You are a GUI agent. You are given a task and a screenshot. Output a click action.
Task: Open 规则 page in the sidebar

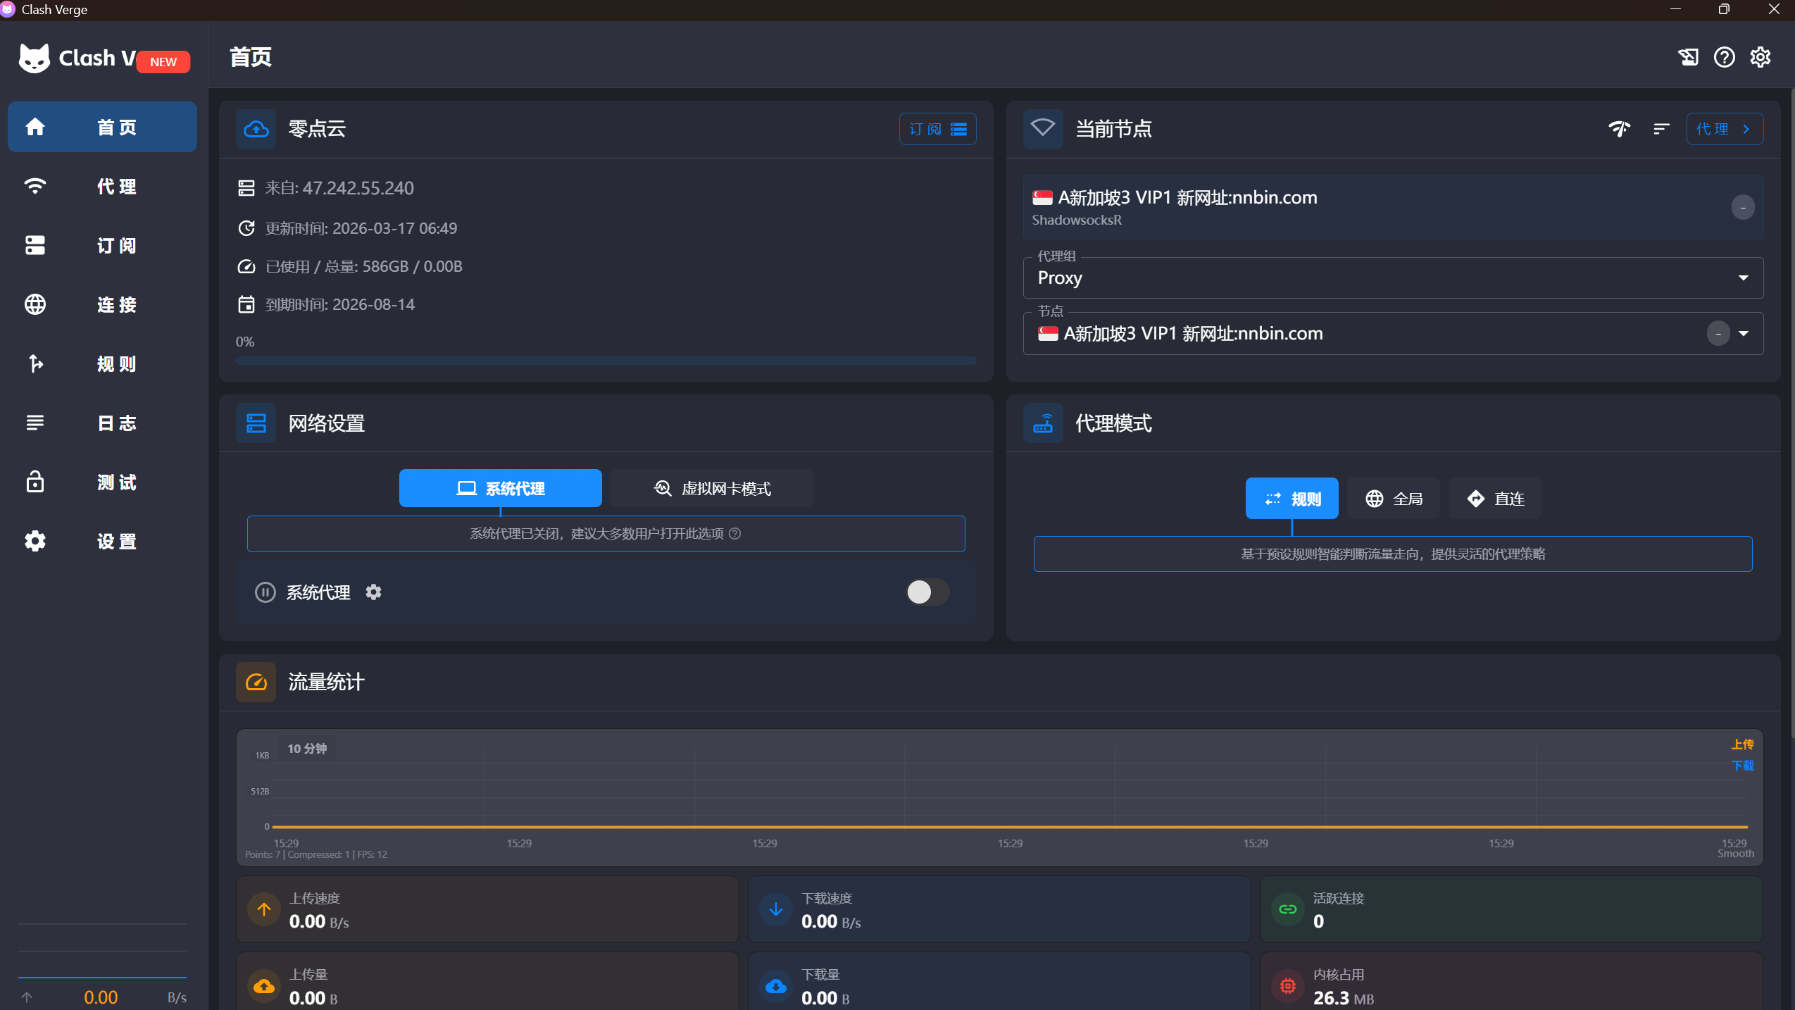102,363
